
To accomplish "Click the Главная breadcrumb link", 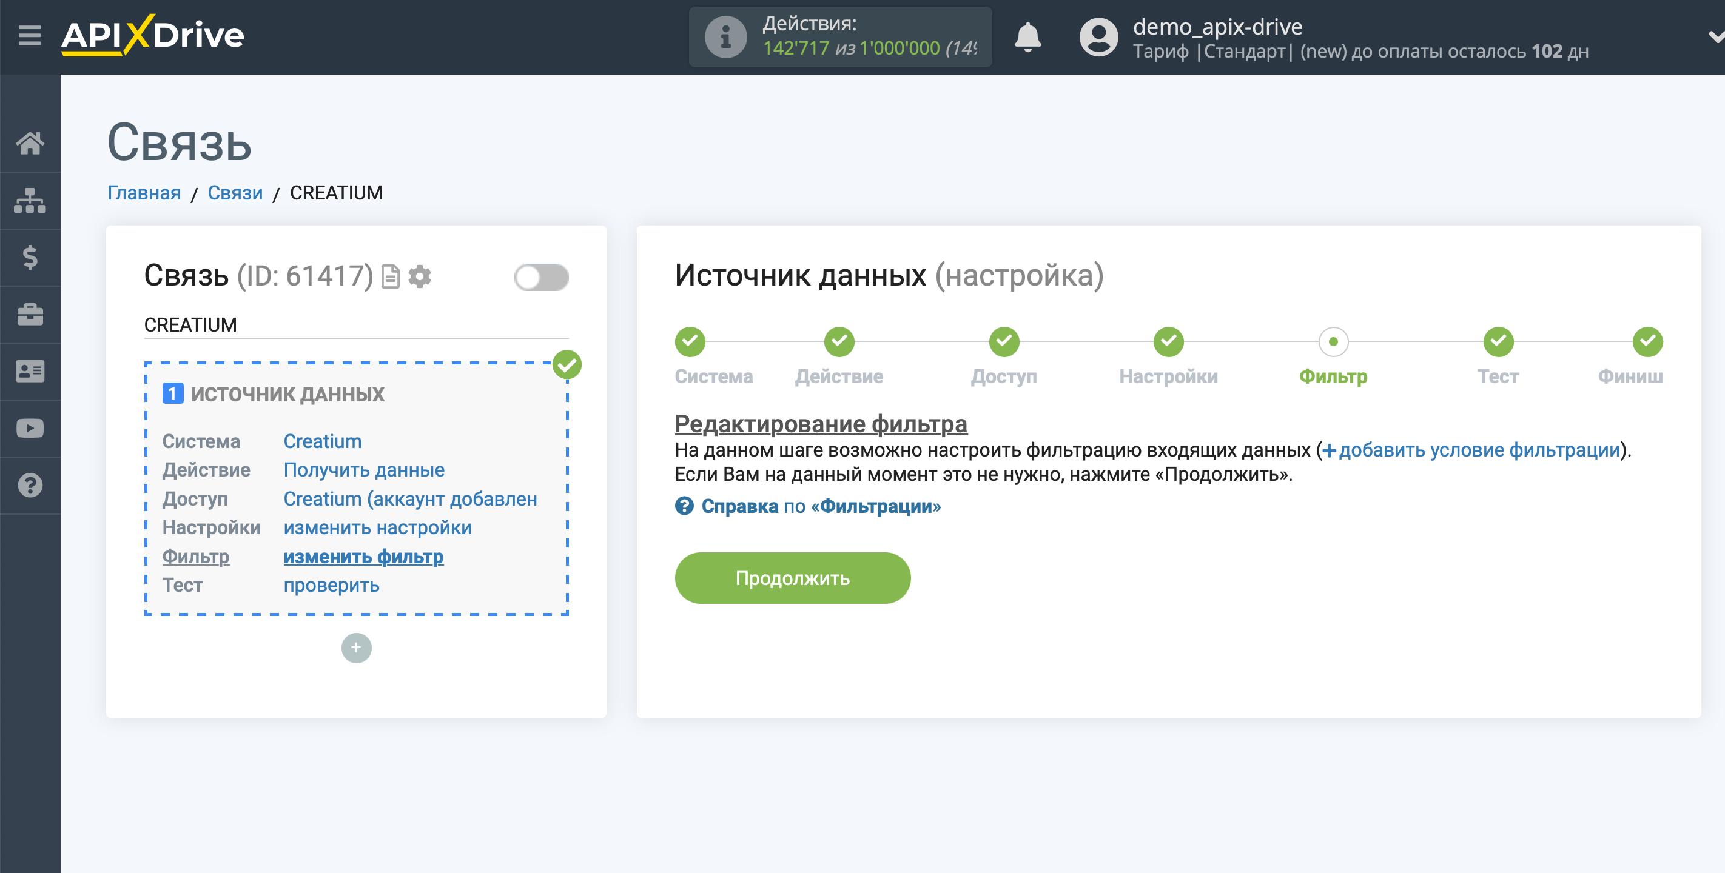I will [144, 193].
